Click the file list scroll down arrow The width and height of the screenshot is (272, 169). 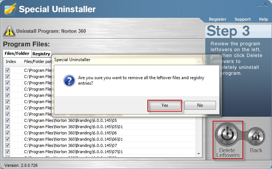tap(199, 154)
